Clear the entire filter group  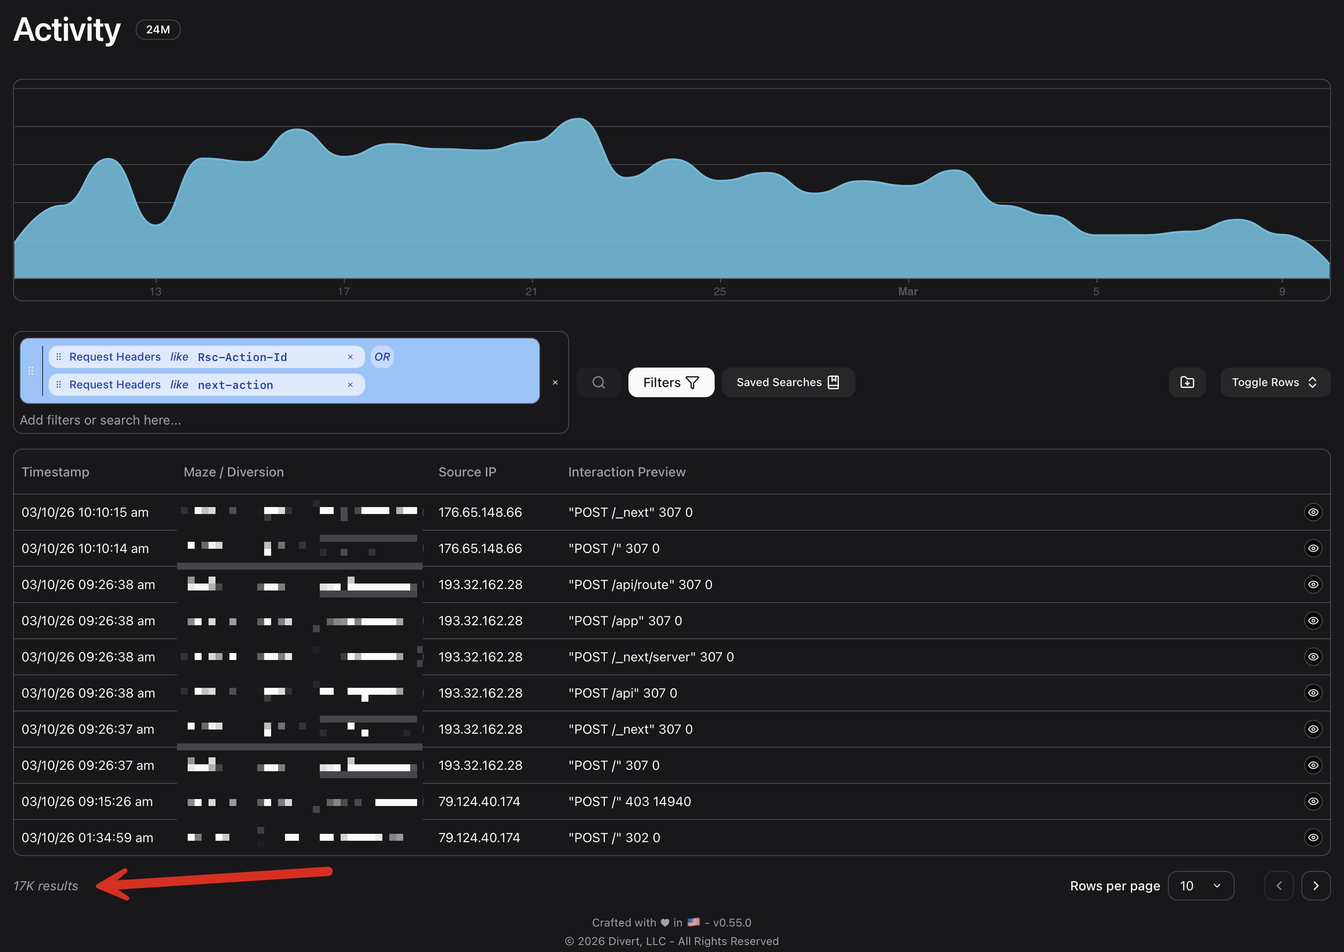pyautogui.click(x=555, y=382)
